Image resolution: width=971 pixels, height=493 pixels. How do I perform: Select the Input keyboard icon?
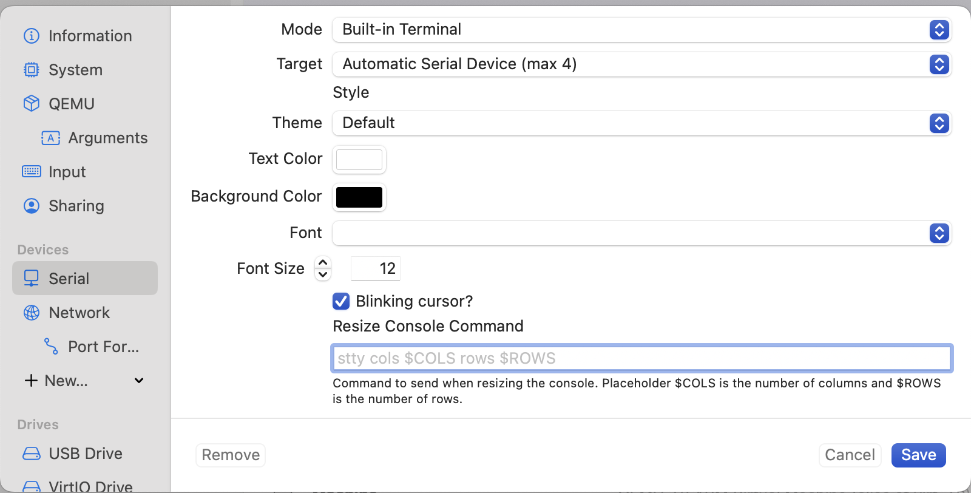(32, 172)
